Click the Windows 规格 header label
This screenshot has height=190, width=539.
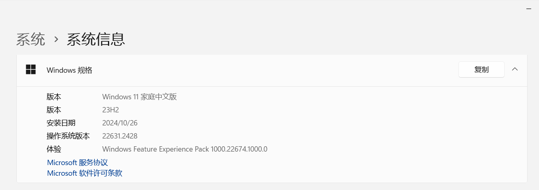coord(70,70)
